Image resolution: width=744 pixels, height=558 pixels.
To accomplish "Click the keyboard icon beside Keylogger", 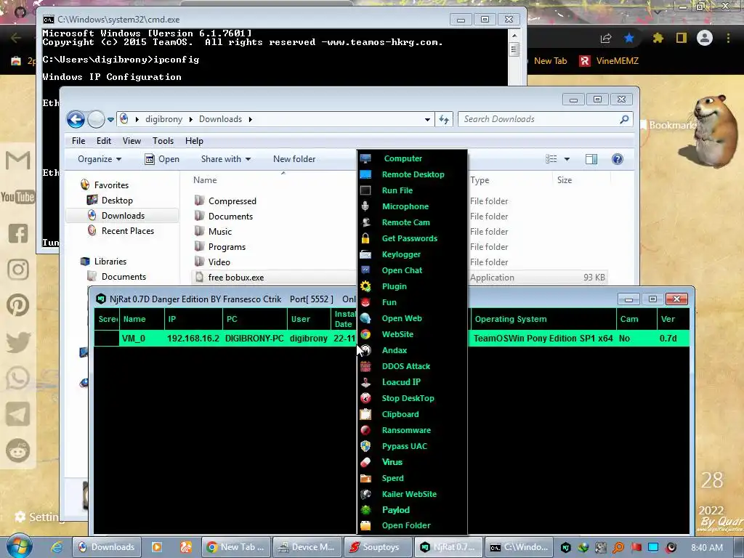I will (365, 254).
